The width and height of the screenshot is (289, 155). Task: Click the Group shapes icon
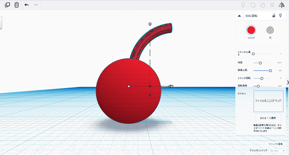253,5
